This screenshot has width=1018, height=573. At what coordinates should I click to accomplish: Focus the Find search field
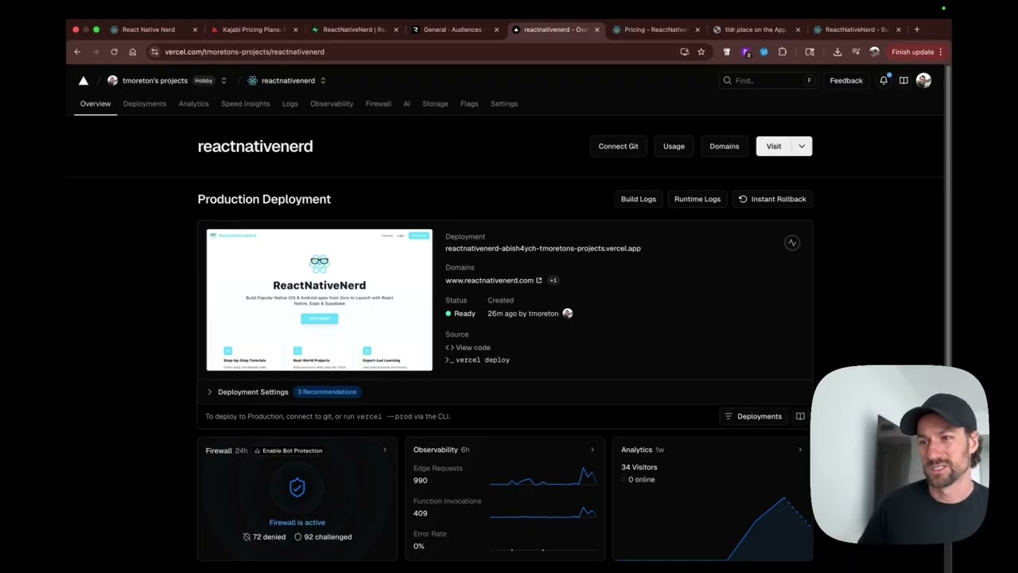pyautogui.click(x=767, y=80)
